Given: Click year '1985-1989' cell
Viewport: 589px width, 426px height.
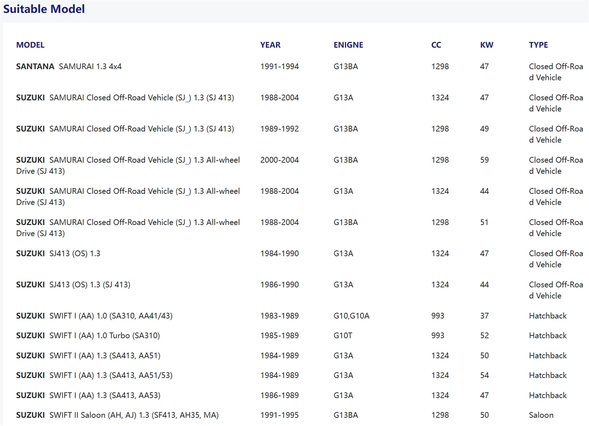Looking at the screenshot, I should click(x=279, y=335).
